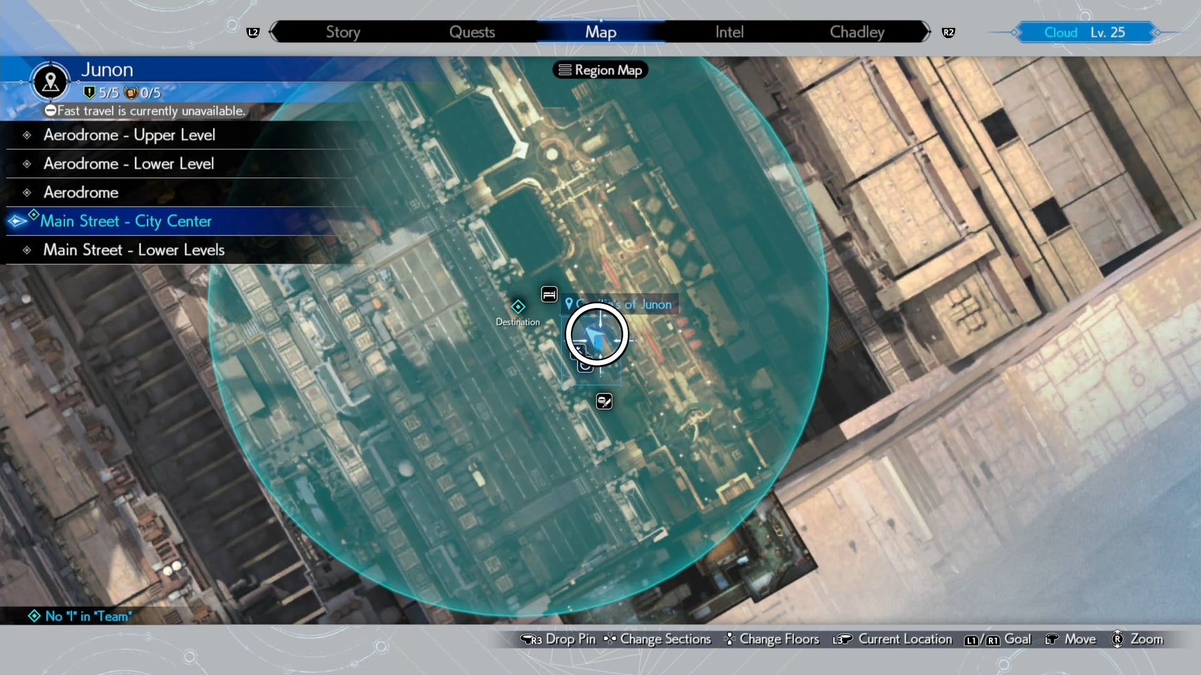Switch to the Chadley tab
The height and width of the screenshot is (675, 1201).
click(856, 32)
